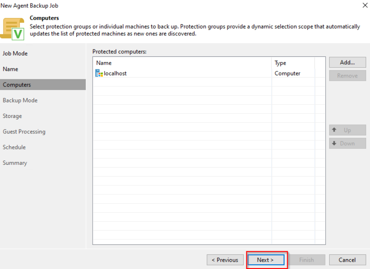The width and height of the screenshot is (370, 269).
Task: Proceed with the Next button
Action: click(266, 260)
